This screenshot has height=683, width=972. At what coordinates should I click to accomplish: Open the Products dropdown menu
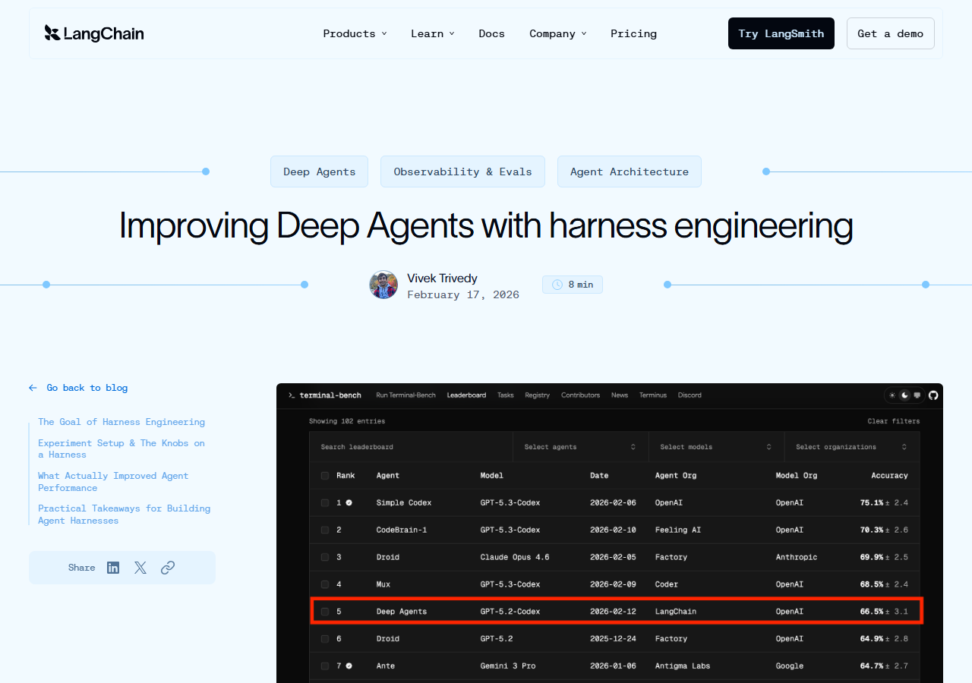[355, 33]
